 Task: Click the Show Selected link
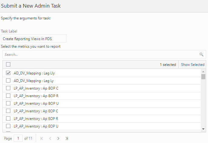193,65
